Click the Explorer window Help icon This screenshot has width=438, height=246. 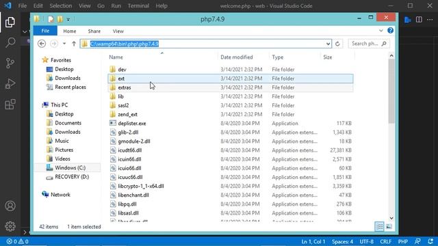pyautogui.click(x=391, y=31)
